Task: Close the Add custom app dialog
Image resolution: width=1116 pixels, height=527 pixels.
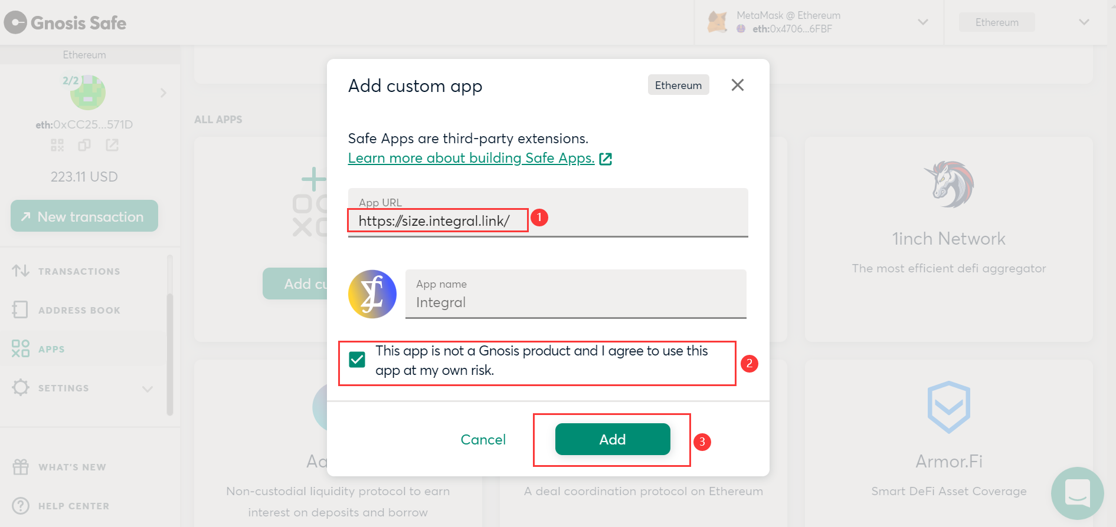Action: (x=737, y=85)
